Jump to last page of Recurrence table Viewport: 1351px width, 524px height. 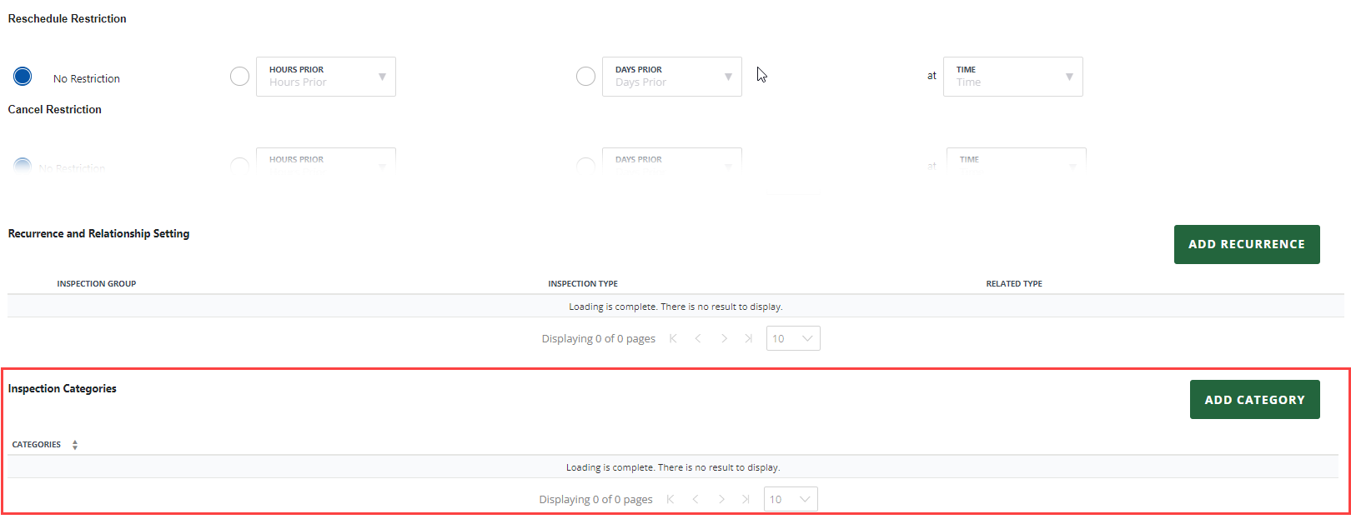click(x=749, y=338)
